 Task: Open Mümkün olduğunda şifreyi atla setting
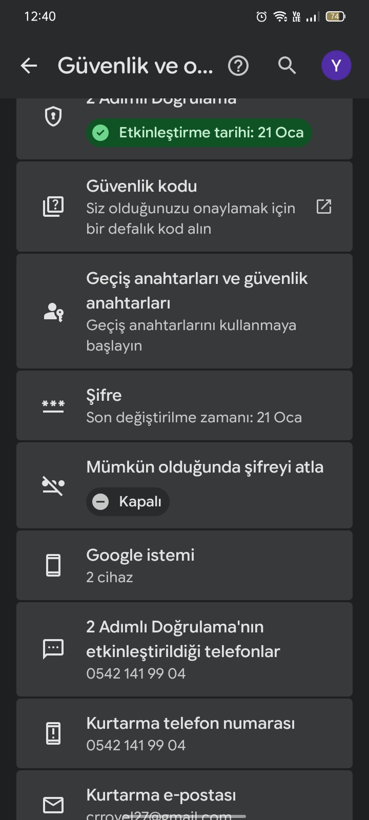[x=184, y=485]
